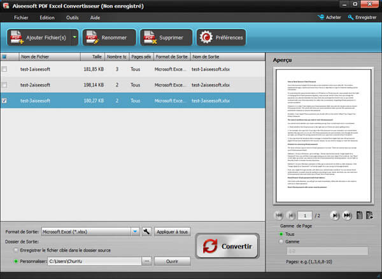Screen dimensions: 382x279
Task: Check the test-1aiseesoft row checkbox
Action: click(x=4, y=69)
